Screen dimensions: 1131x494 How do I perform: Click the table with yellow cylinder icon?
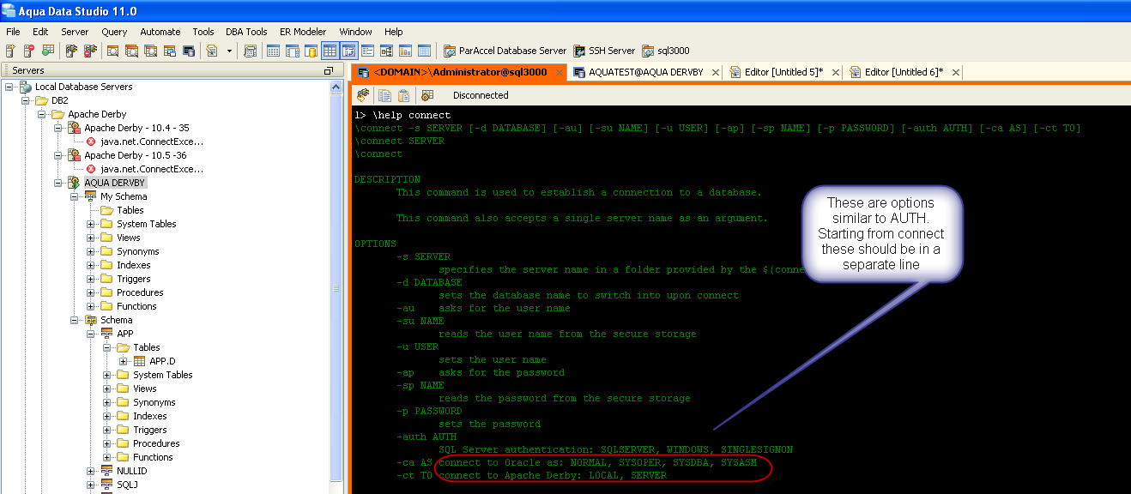311,51
